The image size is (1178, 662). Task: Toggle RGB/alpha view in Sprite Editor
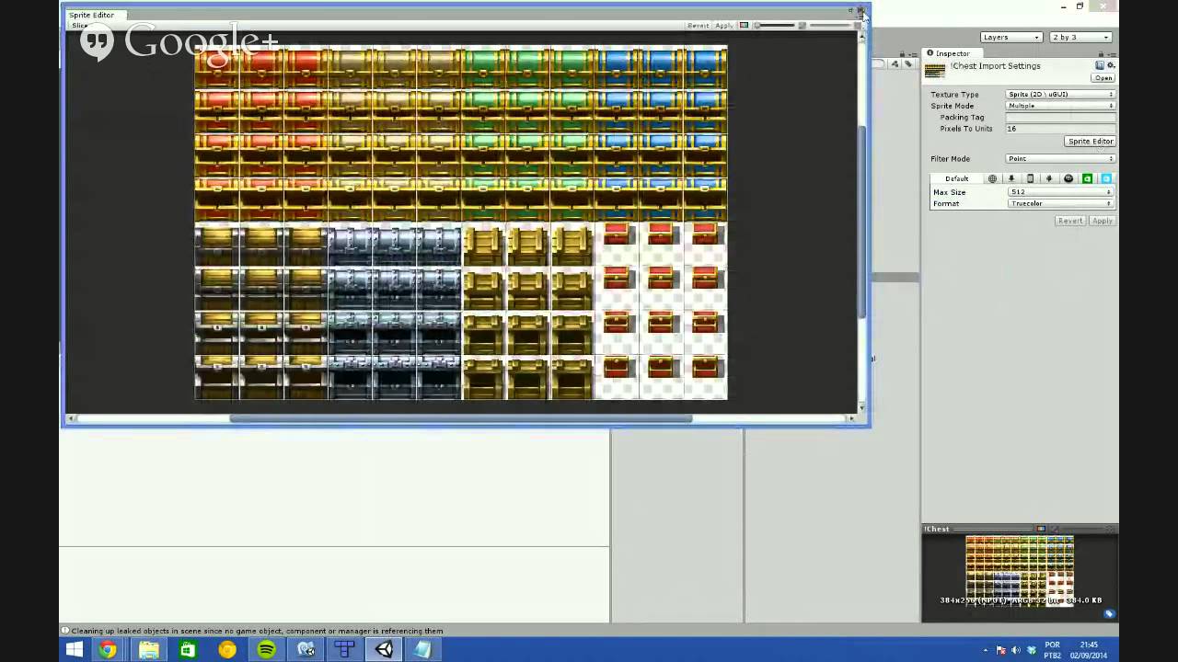point(744,25)
